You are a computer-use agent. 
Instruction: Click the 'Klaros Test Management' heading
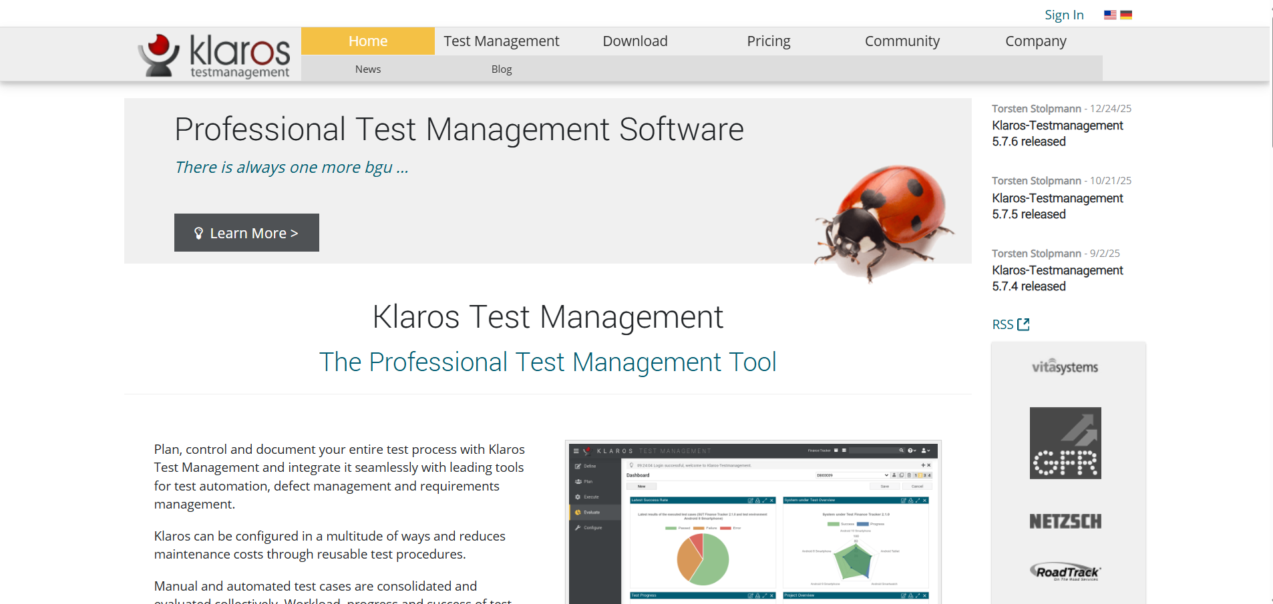click(x=548, y=316)
